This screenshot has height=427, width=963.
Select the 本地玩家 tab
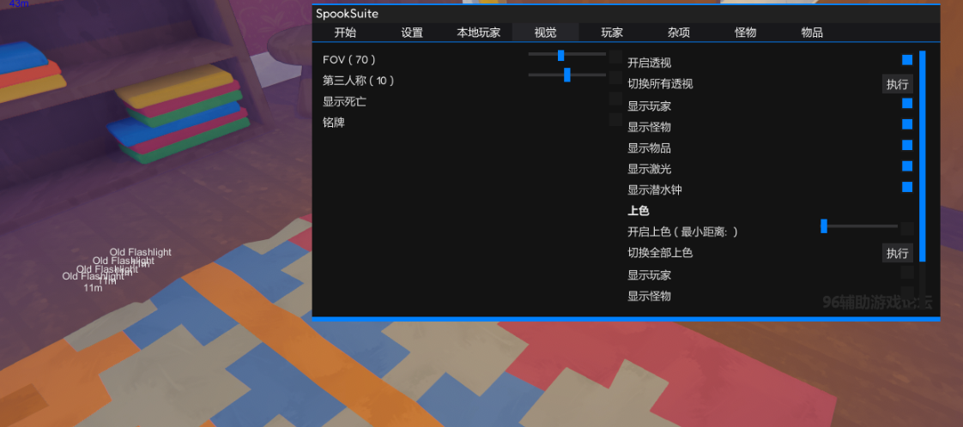tap(478, 33)
